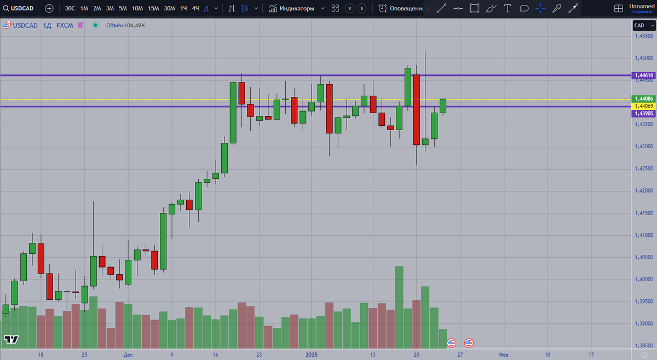The width and height of the screenshot is (657, 360).
Task: Click the 1,43905 purple price label
Action: (x=643, y=113)
